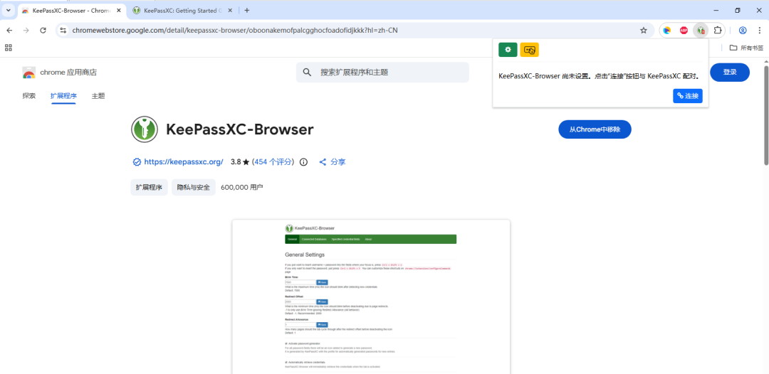Click the verified badge beside keepassxc.org
The height and width of the screenshot is (374, 769).
point(137,162)
